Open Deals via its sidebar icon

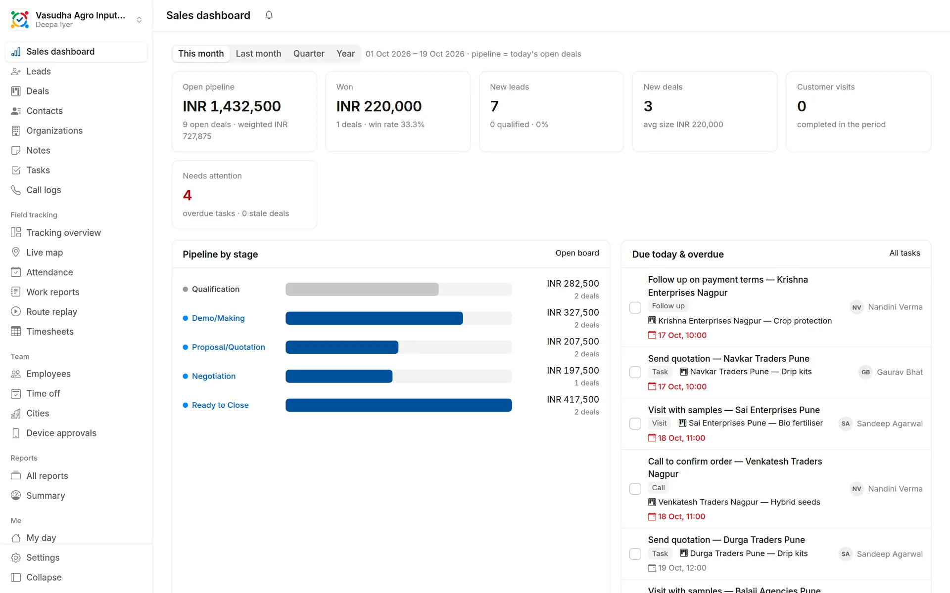tap(16, 91)
